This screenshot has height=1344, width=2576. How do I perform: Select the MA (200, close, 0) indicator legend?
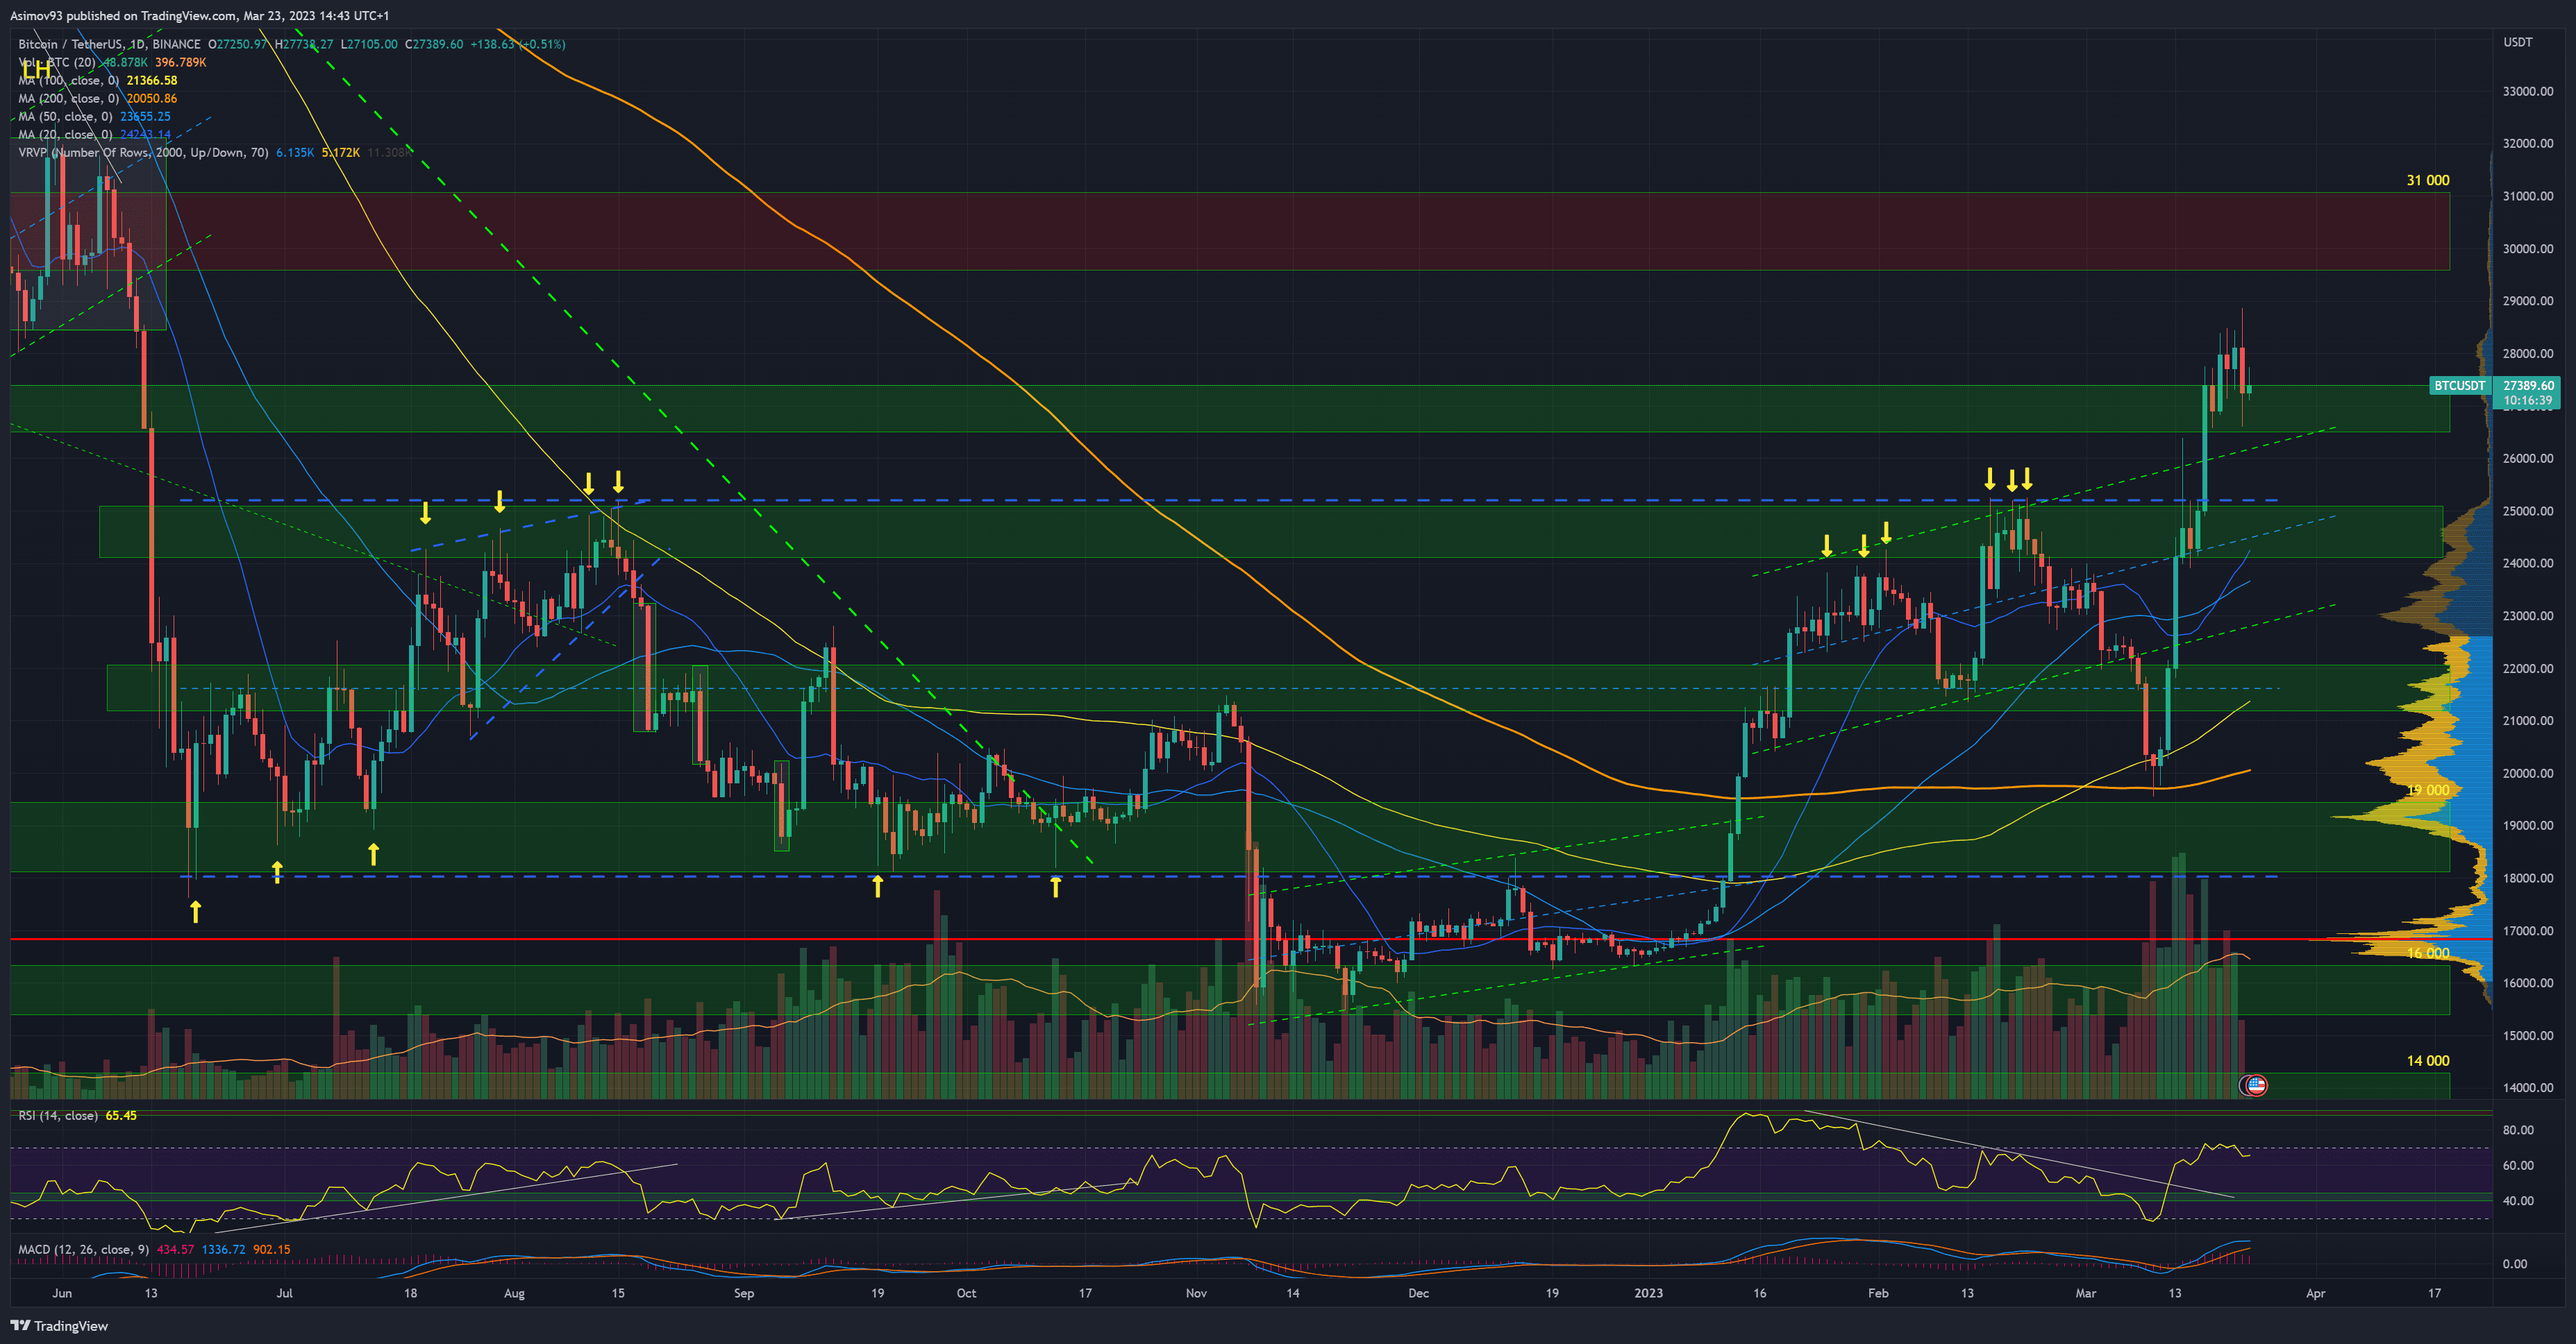68,99
